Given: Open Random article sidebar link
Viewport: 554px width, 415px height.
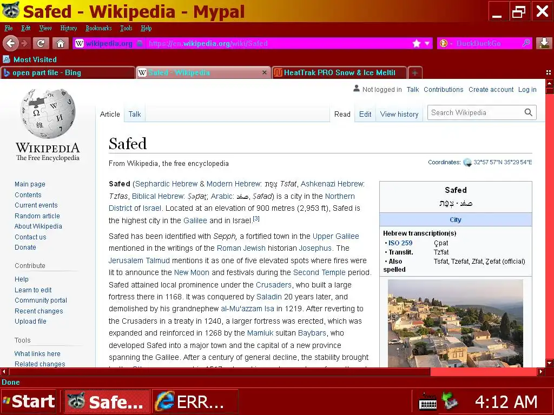Looking at the screenshot, I should click(37, 216).
